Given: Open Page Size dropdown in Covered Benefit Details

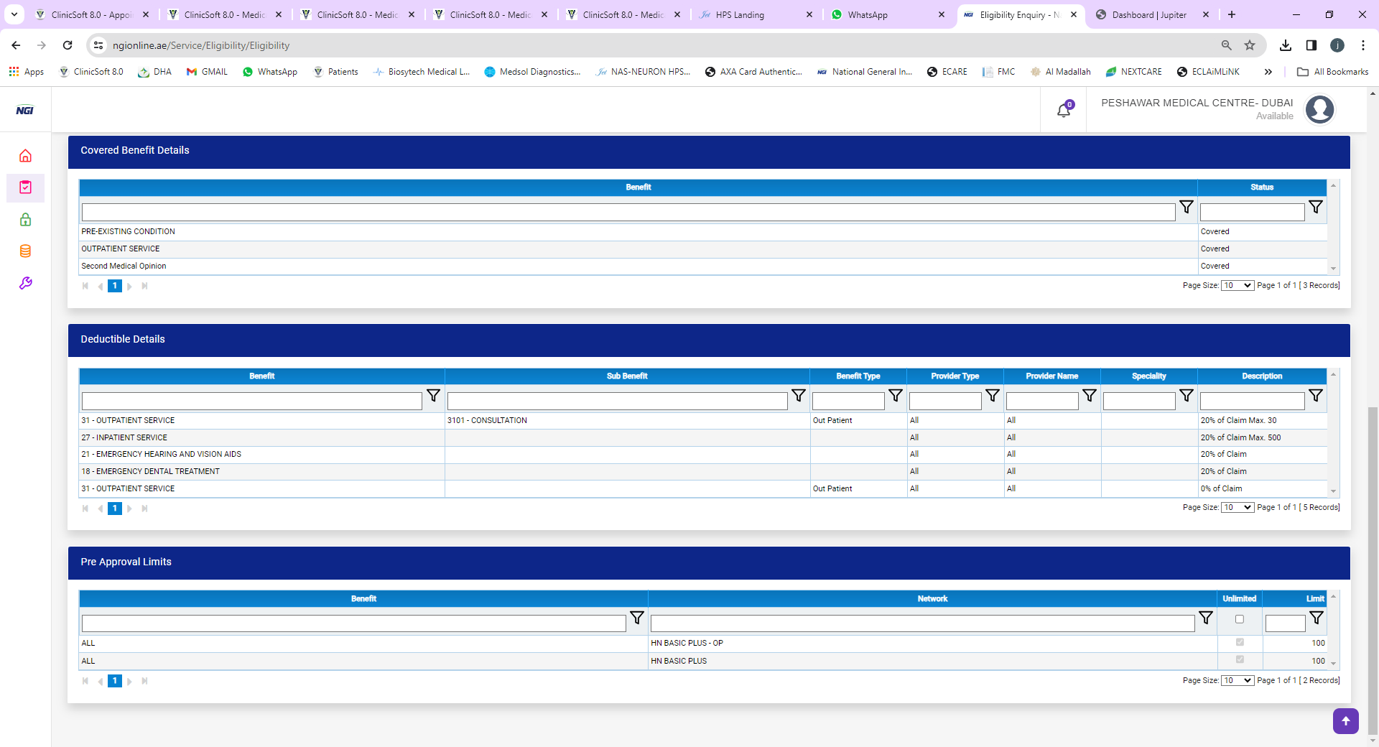Looking at the screenshot, I should click(1237, 286).
